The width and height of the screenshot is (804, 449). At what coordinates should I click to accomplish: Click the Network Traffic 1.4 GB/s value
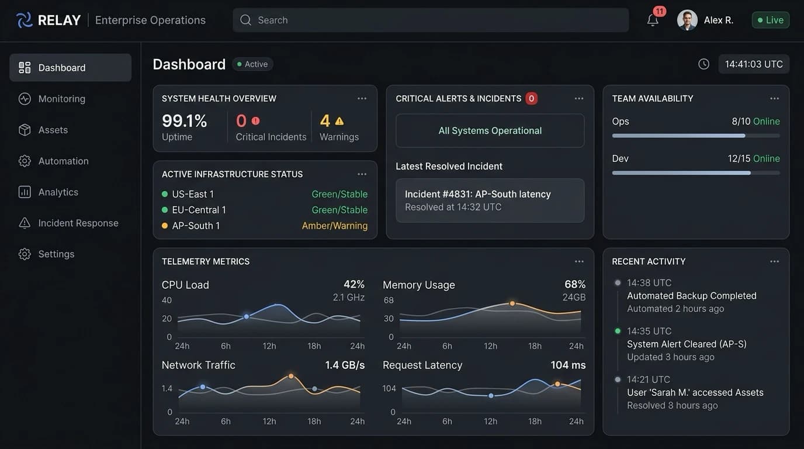click(x=345, y=365)
